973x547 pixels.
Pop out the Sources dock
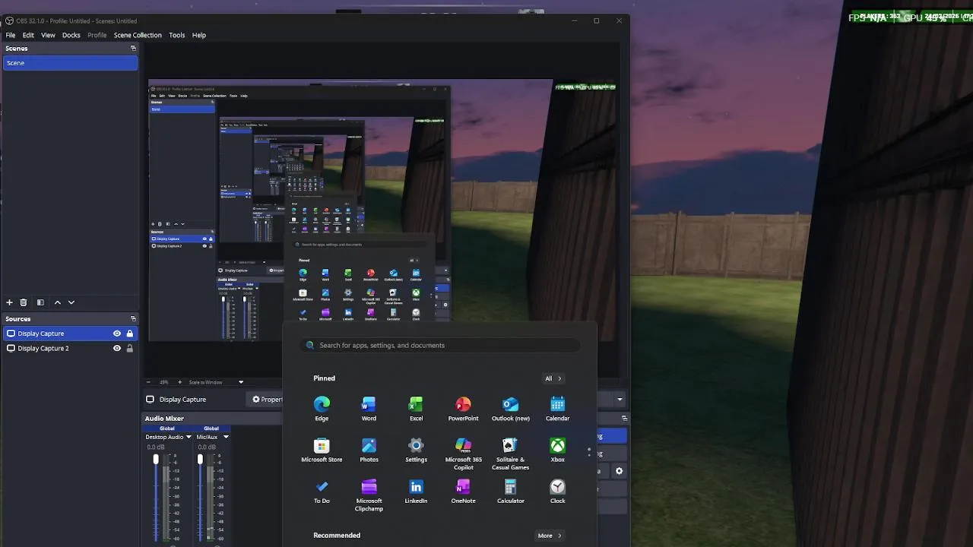pos(133,319)
